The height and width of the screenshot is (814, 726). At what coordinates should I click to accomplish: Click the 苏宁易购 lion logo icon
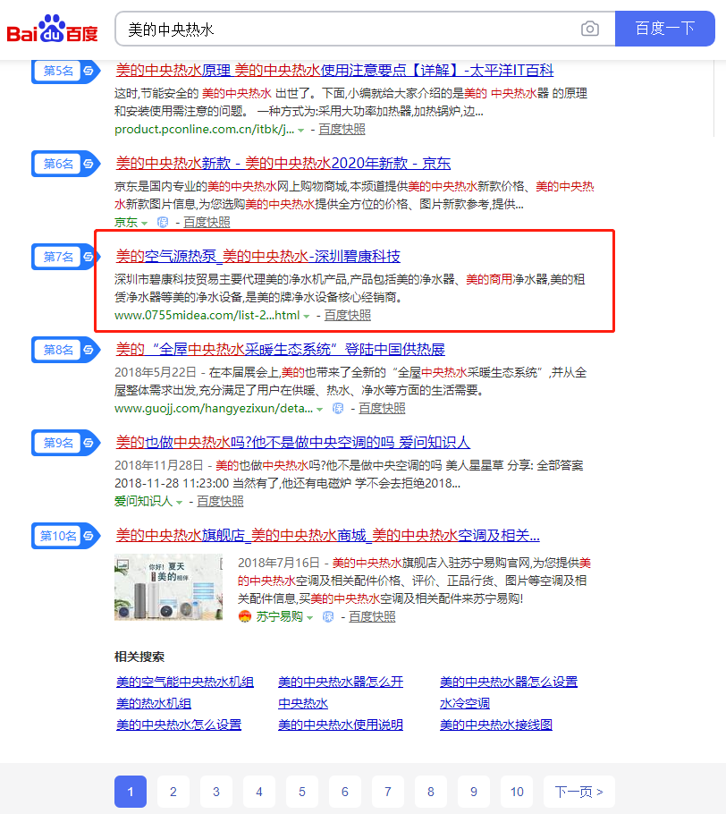point(245,616)
